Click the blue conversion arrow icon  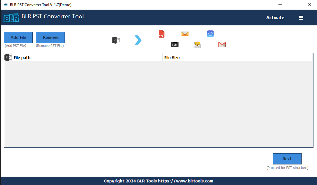point(138,40)
